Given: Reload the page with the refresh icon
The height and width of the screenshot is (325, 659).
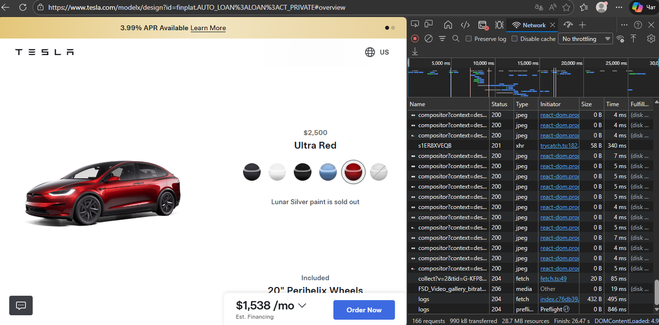Looking at the screenshot, I should (23, 7).
